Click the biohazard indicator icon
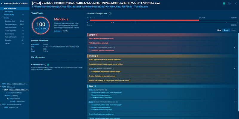The image size is (239, 119). tap(64, 31)
